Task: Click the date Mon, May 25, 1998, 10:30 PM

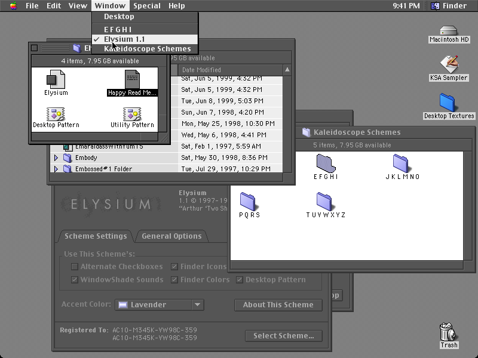Action: pos(228,124)
